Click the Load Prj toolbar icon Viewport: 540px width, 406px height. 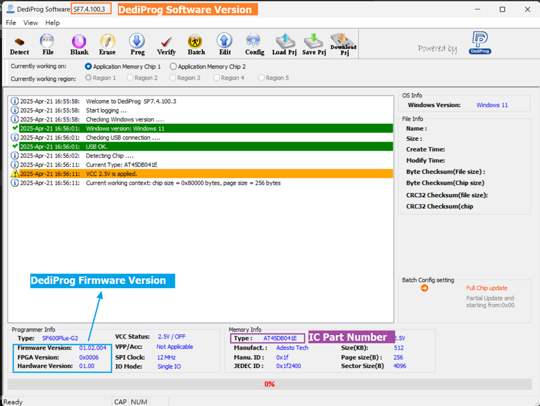284,45
